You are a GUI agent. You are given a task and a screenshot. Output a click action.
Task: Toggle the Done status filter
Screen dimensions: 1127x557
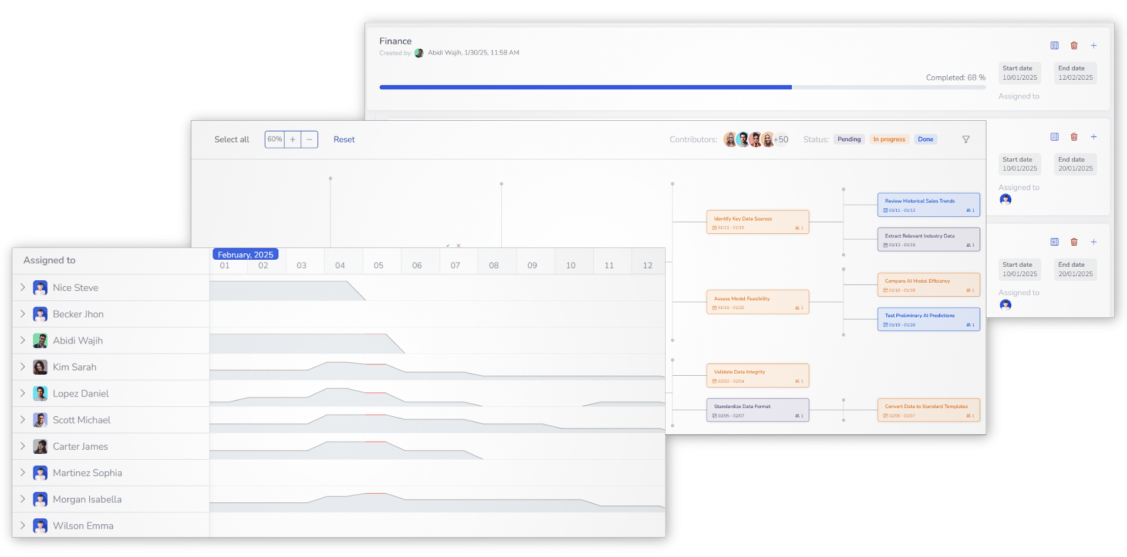point(925,140)
